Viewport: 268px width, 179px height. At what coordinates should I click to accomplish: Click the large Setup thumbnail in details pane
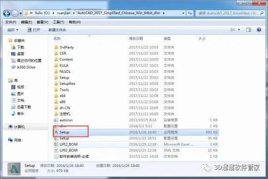[x=14, y=169]
